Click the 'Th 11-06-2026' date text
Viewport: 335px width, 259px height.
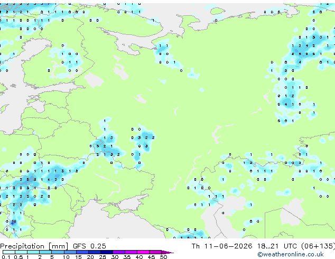click(222, 246)
